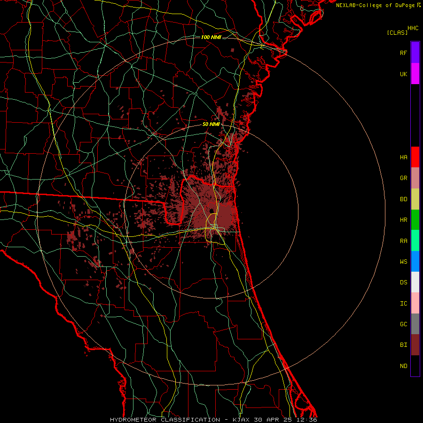Viewport: 423px width, 423px height.
Task: Click the ND black legend swatch
Action: [415, 366]
